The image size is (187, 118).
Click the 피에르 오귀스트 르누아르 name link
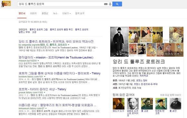133,113
